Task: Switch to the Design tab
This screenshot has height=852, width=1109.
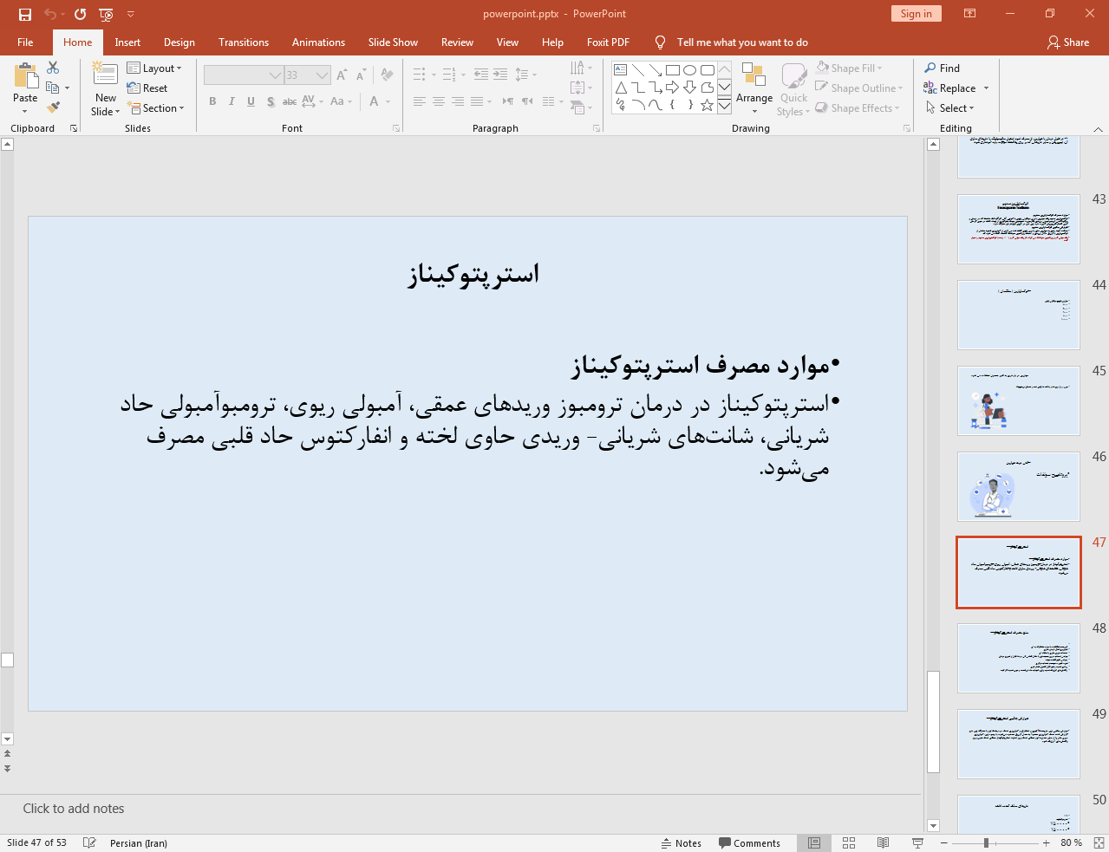Action: click(179, 42)
